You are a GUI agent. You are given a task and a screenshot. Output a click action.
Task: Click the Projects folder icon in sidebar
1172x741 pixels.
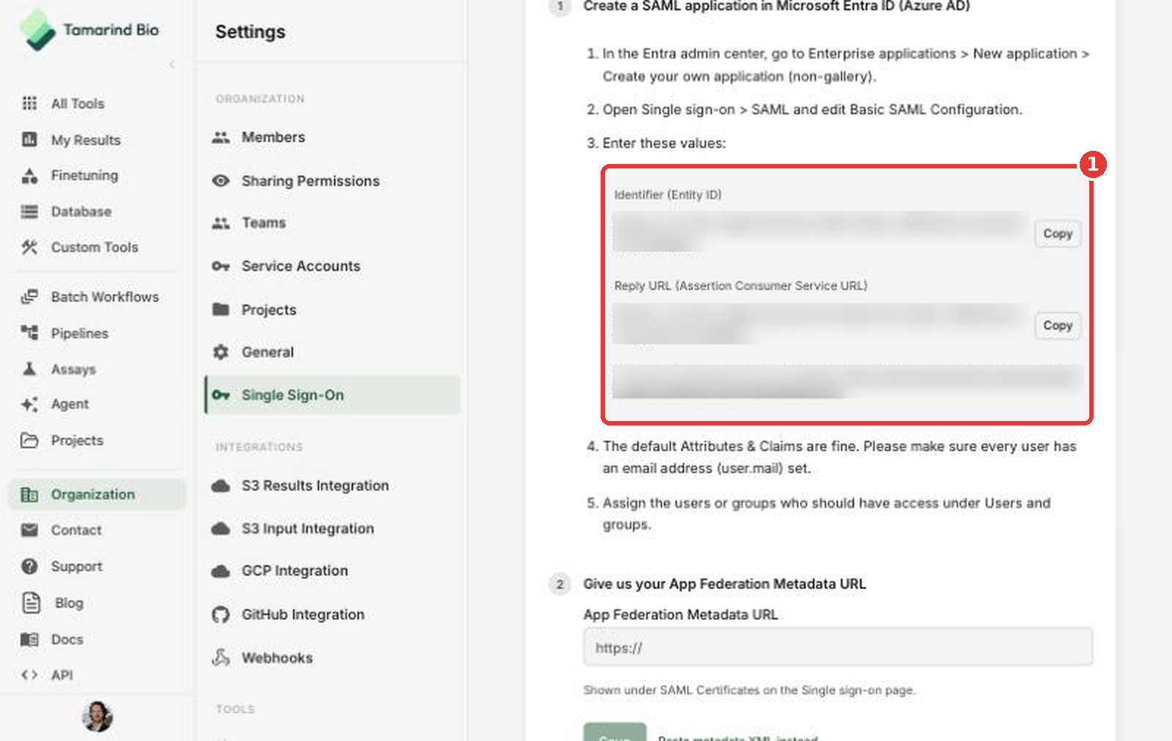point(29,440)
